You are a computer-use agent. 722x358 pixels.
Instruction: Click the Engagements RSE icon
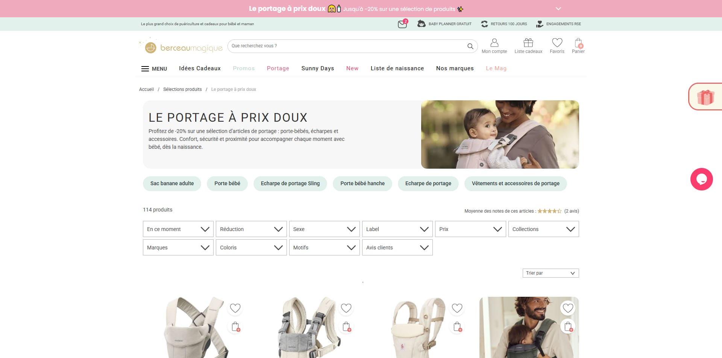(540, 24)
